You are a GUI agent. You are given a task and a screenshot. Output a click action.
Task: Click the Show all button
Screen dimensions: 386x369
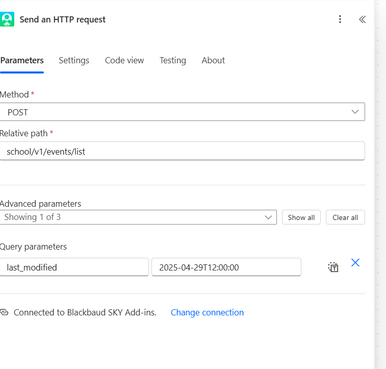pyautogui.click(x=301, y=217)
